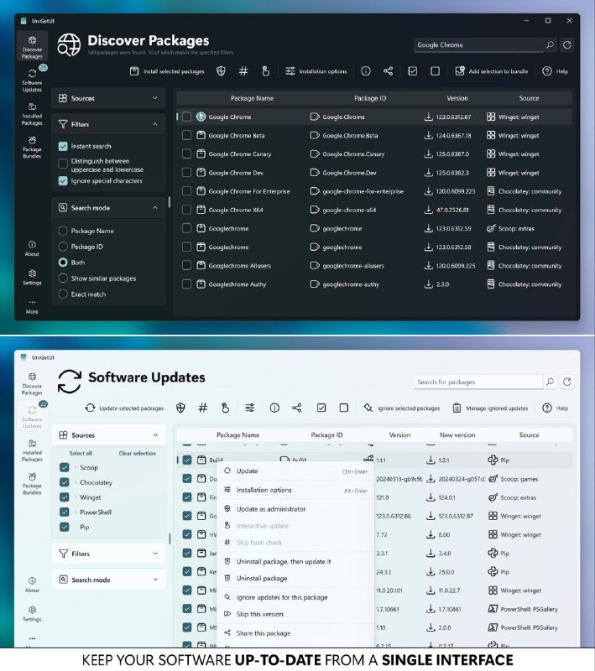This screenshot has width=595, height=671.
Task: Click the Search for packages field
Action: click(x=478, y=382)
